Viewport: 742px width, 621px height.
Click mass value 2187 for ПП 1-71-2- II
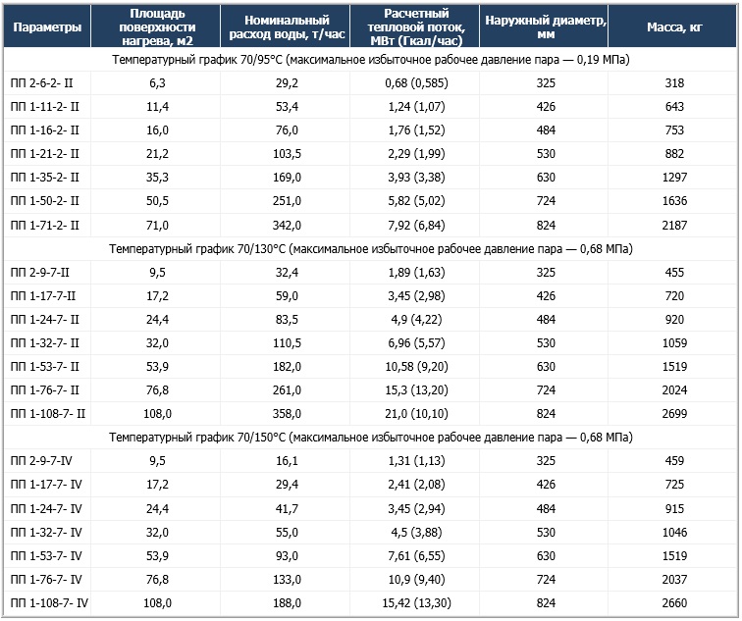click(x=674, y=225)
